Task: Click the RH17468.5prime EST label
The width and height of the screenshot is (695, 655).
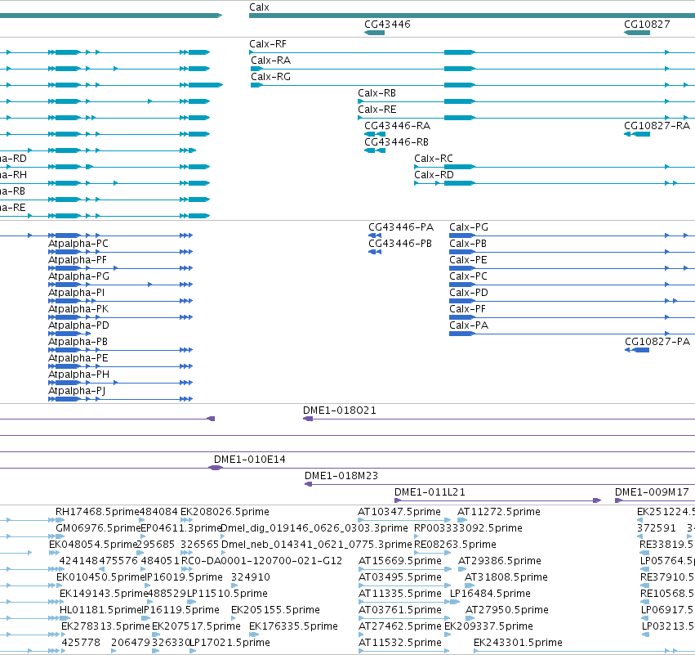Action: tap(97, 512)
